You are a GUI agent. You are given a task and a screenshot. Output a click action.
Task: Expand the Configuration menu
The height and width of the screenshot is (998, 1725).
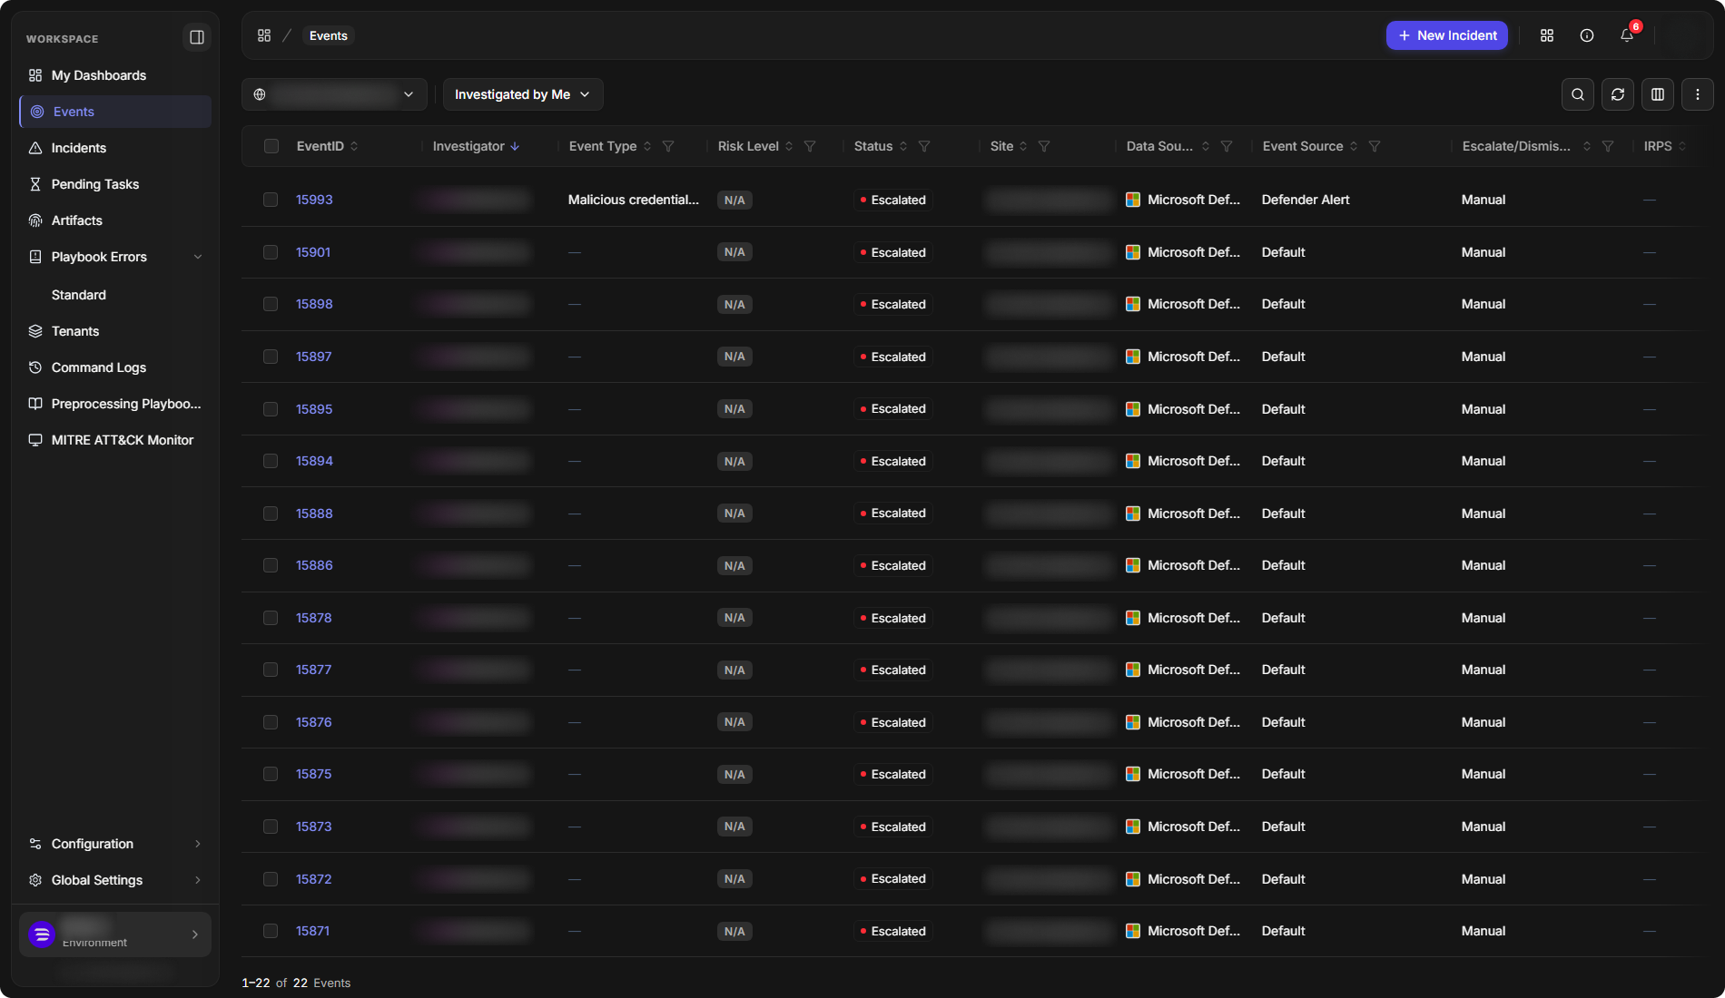coord(115,844)
